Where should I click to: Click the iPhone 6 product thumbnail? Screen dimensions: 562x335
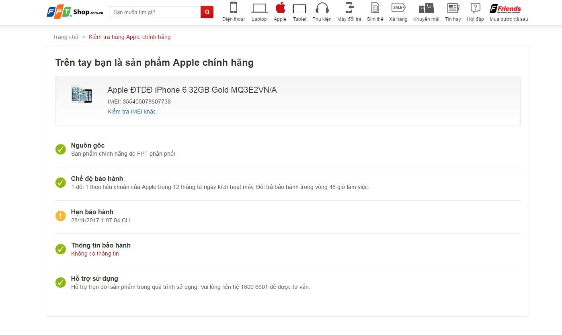(x=82, y=94)
